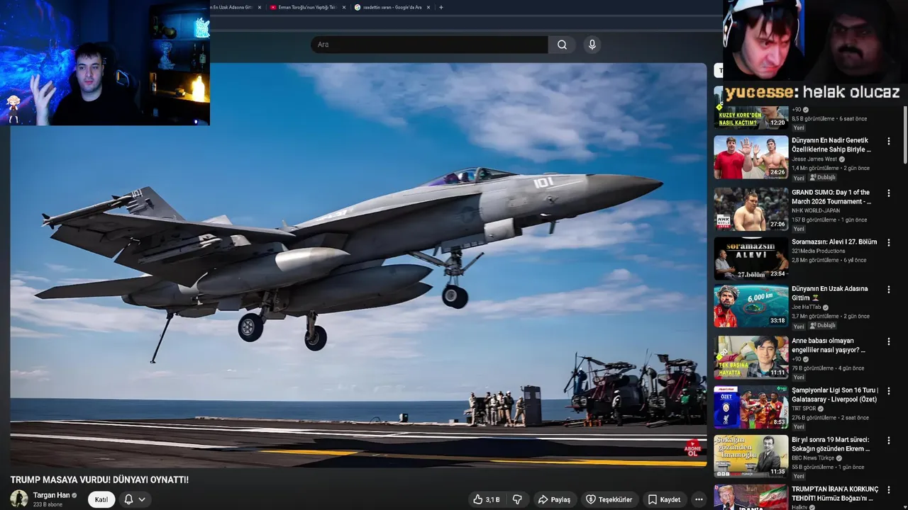This screenshot has height=510, width=908.
Task: Start voice search with microphone icon
Action: tap(592, 45)
